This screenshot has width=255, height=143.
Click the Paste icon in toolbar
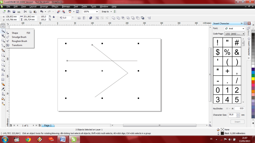(35, 12)
